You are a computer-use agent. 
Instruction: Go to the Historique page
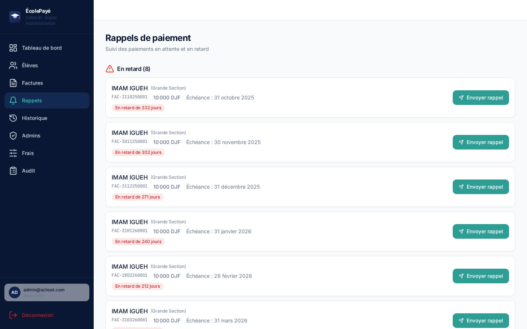(x=47, y=118)
